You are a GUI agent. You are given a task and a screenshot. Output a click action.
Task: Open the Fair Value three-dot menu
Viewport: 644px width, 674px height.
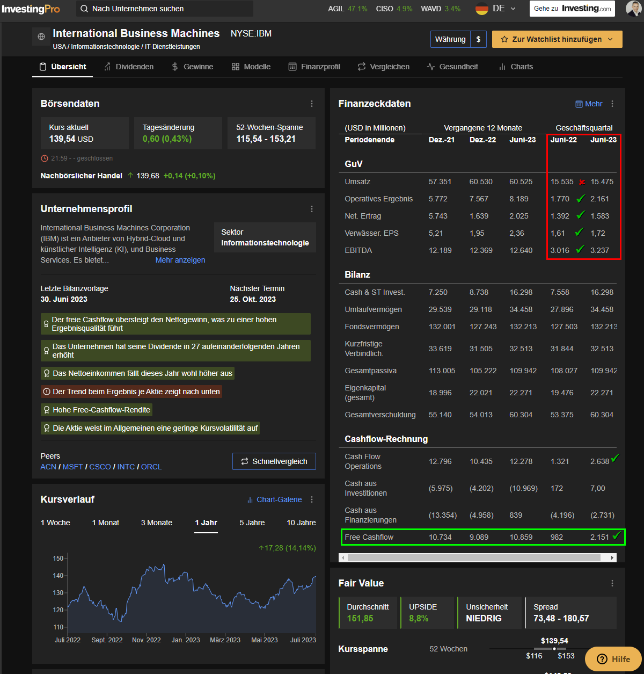612,583
